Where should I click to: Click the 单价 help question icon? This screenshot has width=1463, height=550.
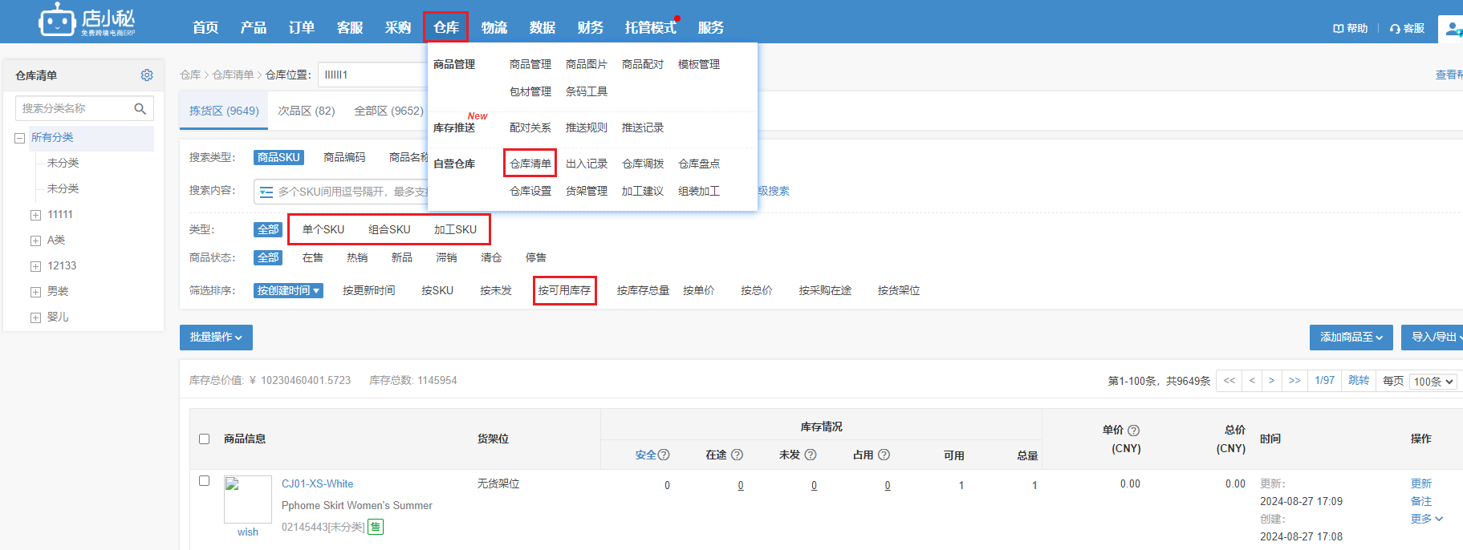pos(1133,431)
